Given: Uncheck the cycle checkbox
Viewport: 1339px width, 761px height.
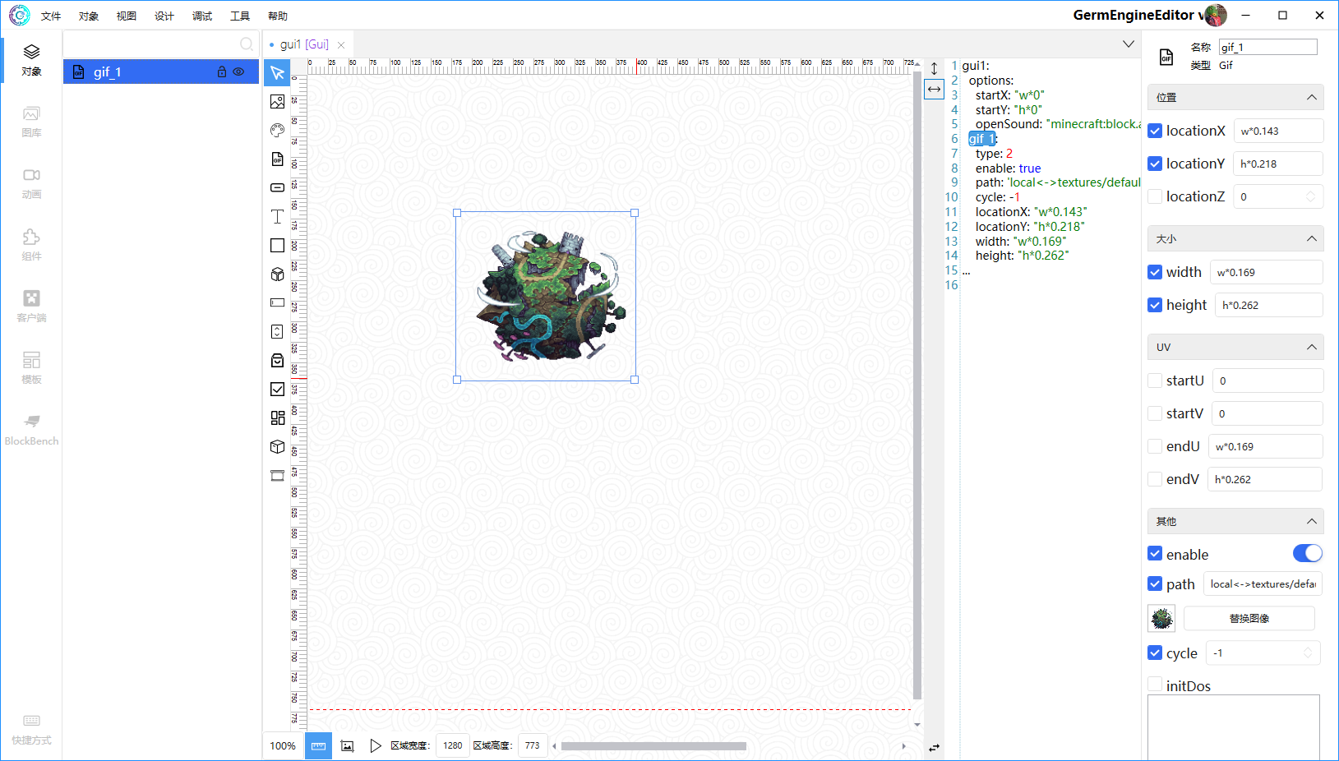Looking at the screenshot, I should (x=1155, y=653).
